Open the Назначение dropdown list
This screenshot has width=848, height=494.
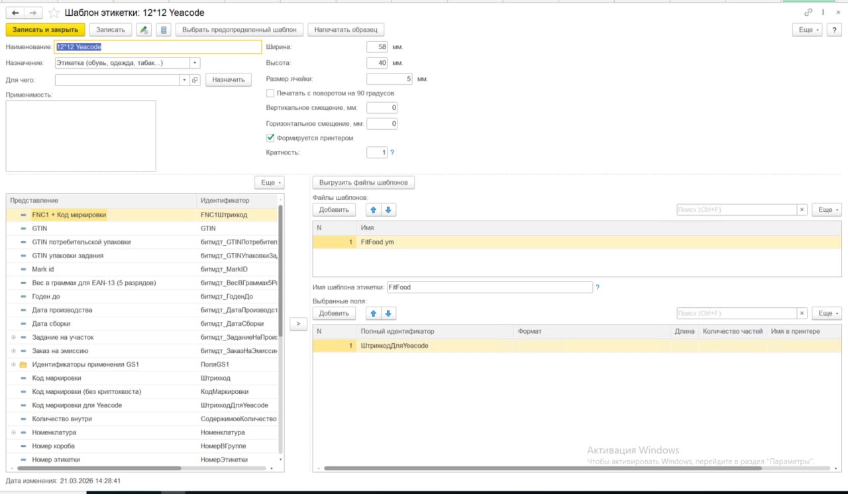tap(195, 63)
